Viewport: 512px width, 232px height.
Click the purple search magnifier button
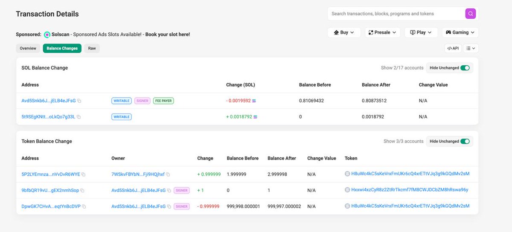tap(470, 14)
